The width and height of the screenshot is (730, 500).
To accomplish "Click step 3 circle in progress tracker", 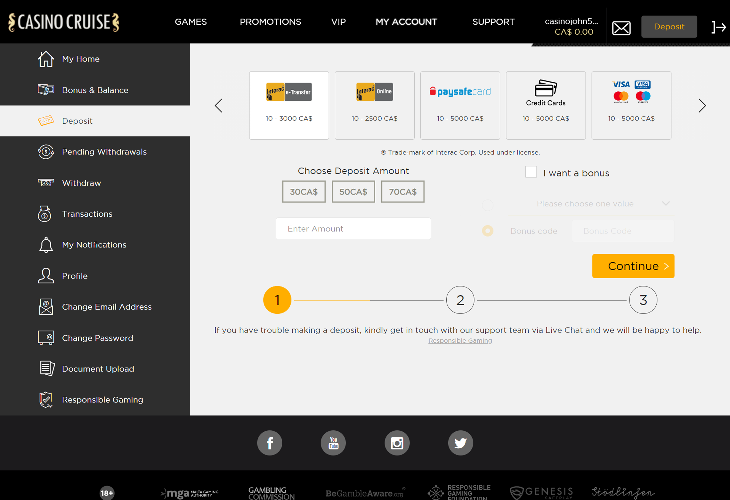I will 643,300.
